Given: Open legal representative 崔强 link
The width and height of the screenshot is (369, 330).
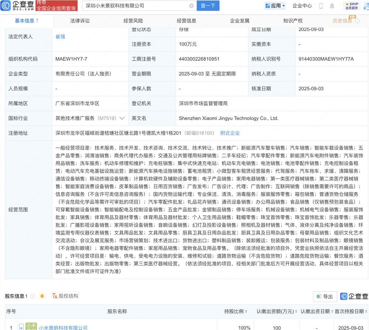Looking at the screenshot, I should (61, 37).
